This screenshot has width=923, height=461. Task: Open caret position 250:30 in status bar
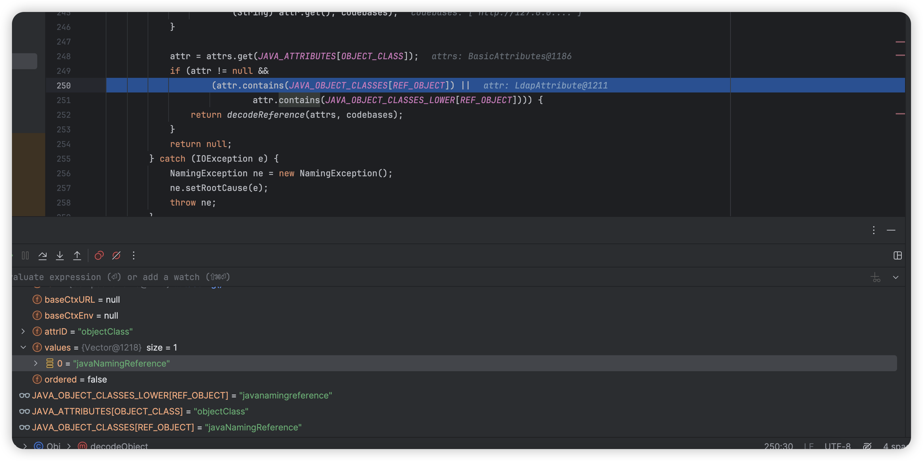pos(778,446)
